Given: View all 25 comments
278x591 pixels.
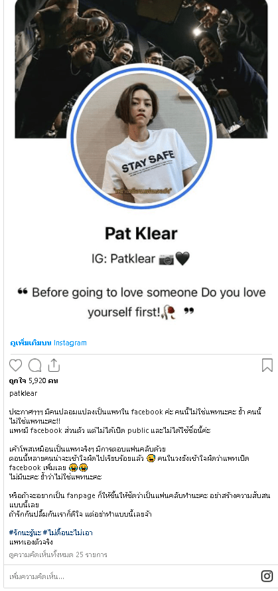Looking at the screenshot, I should point(58,554).
